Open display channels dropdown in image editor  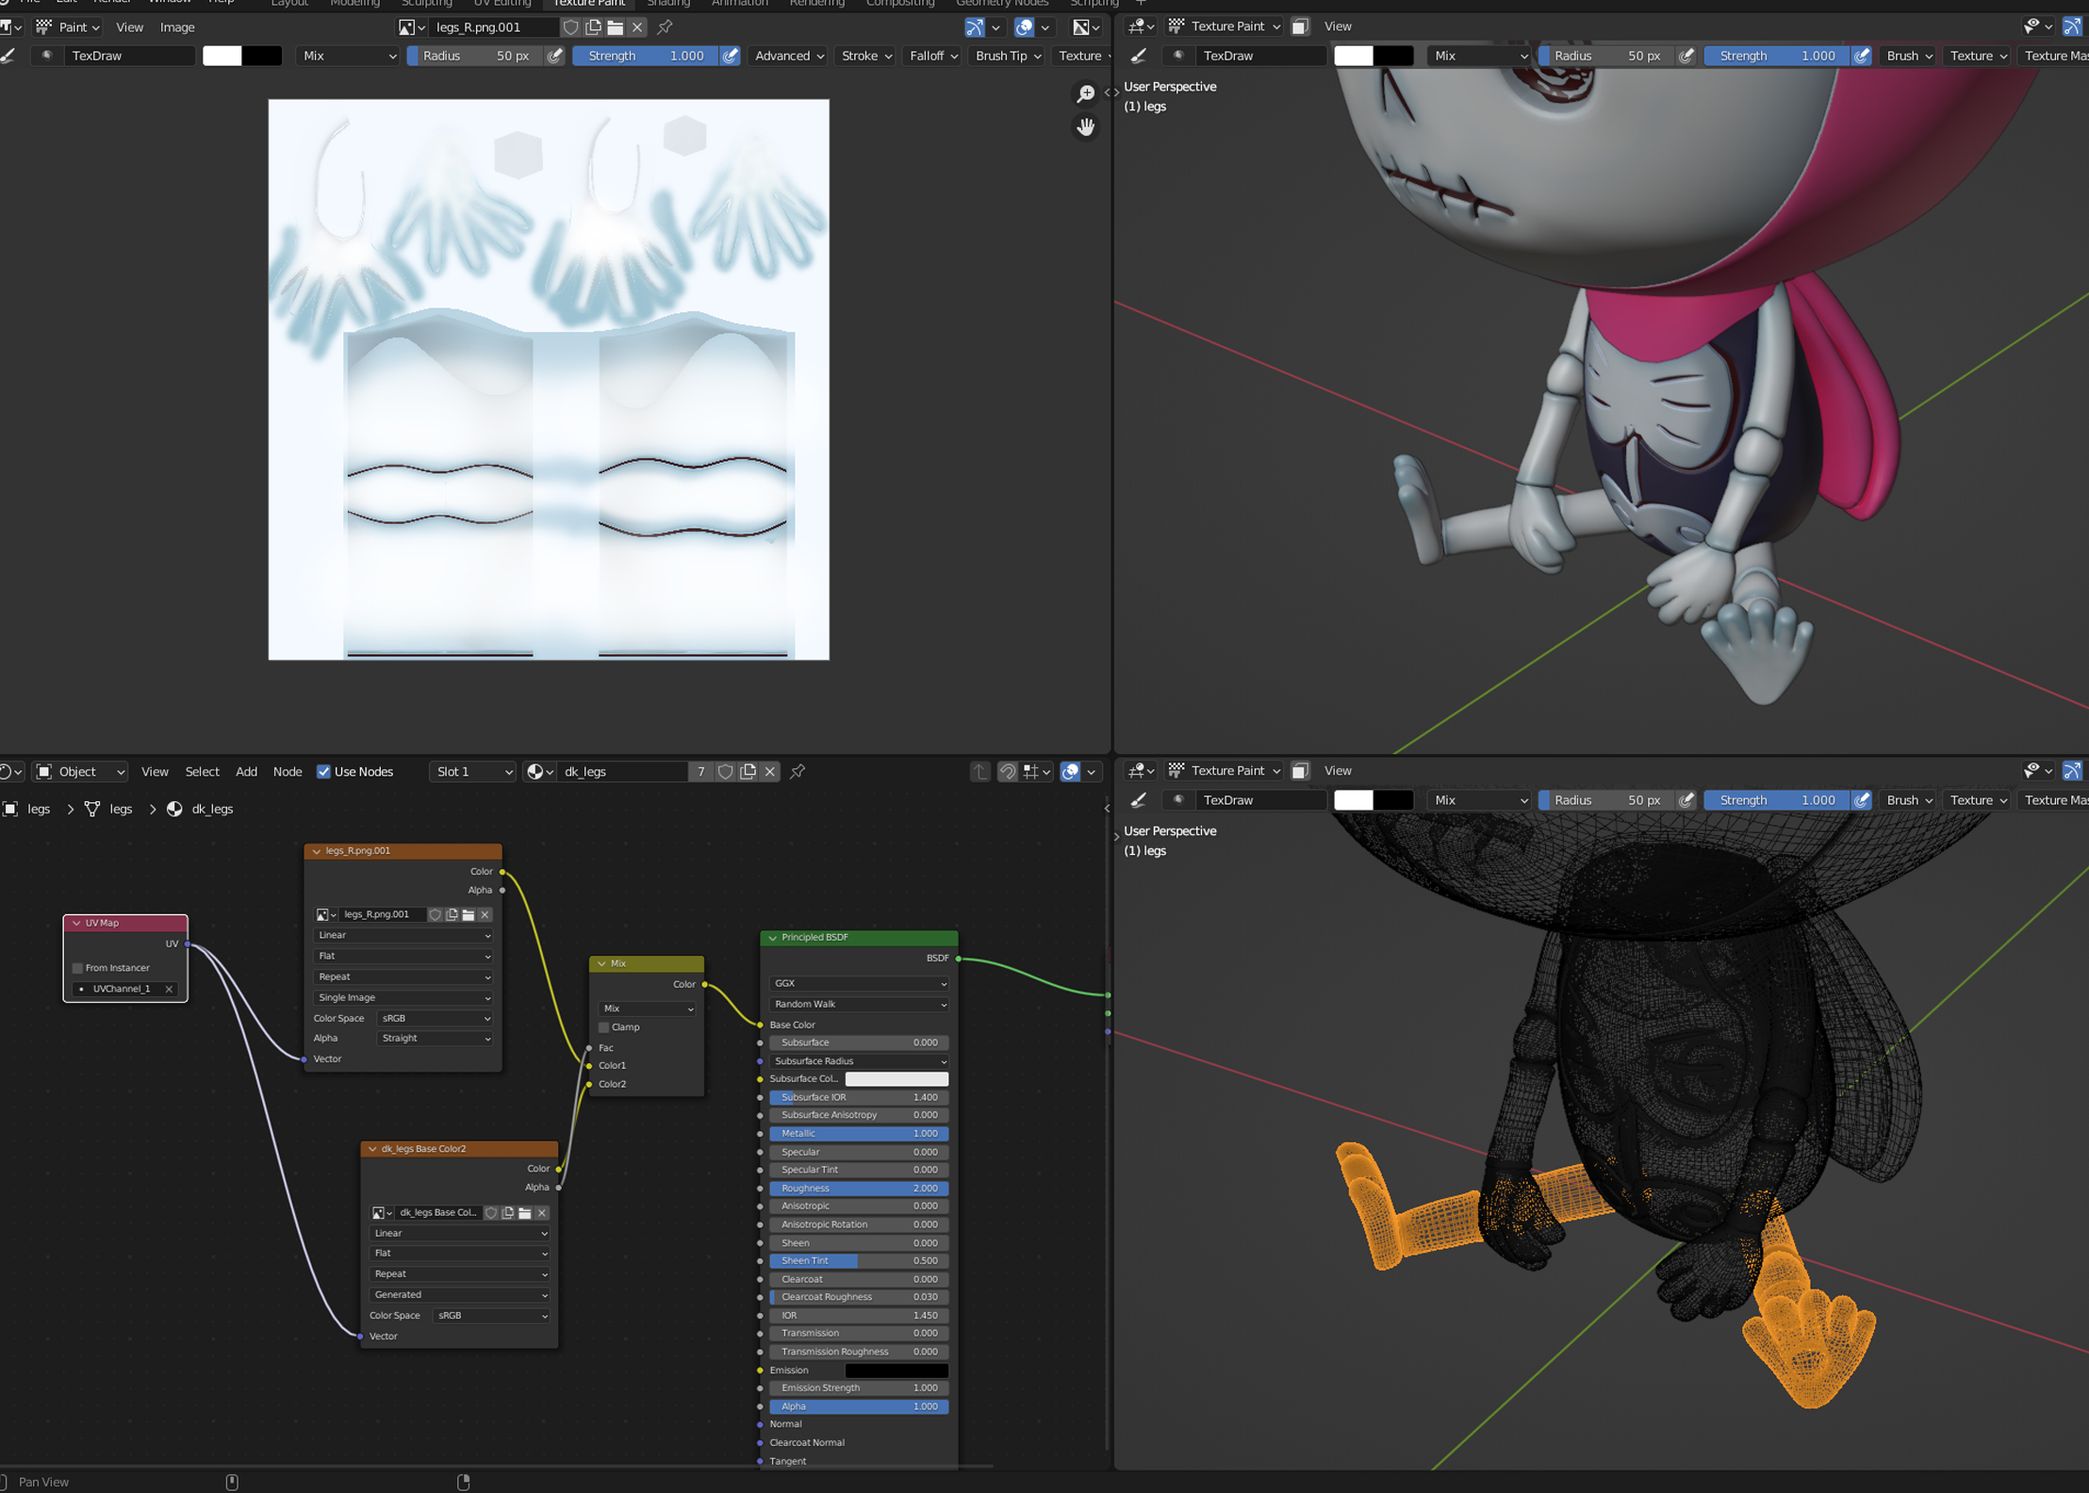point(1087,27)
